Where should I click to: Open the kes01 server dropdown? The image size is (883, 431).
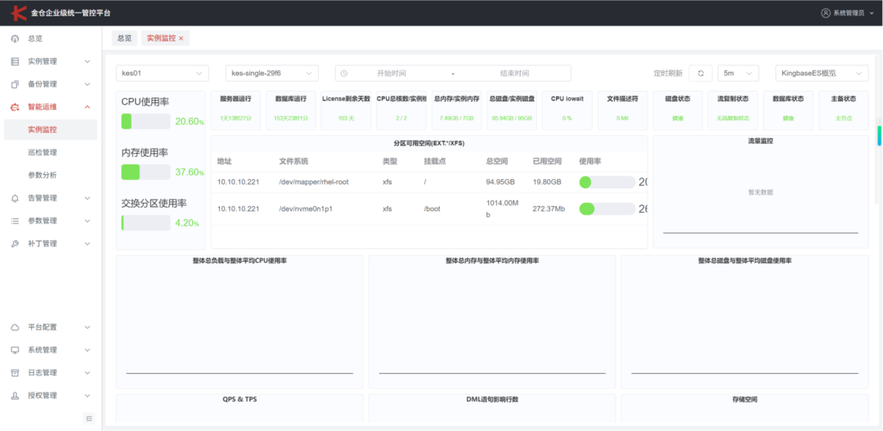click(162, 74)
